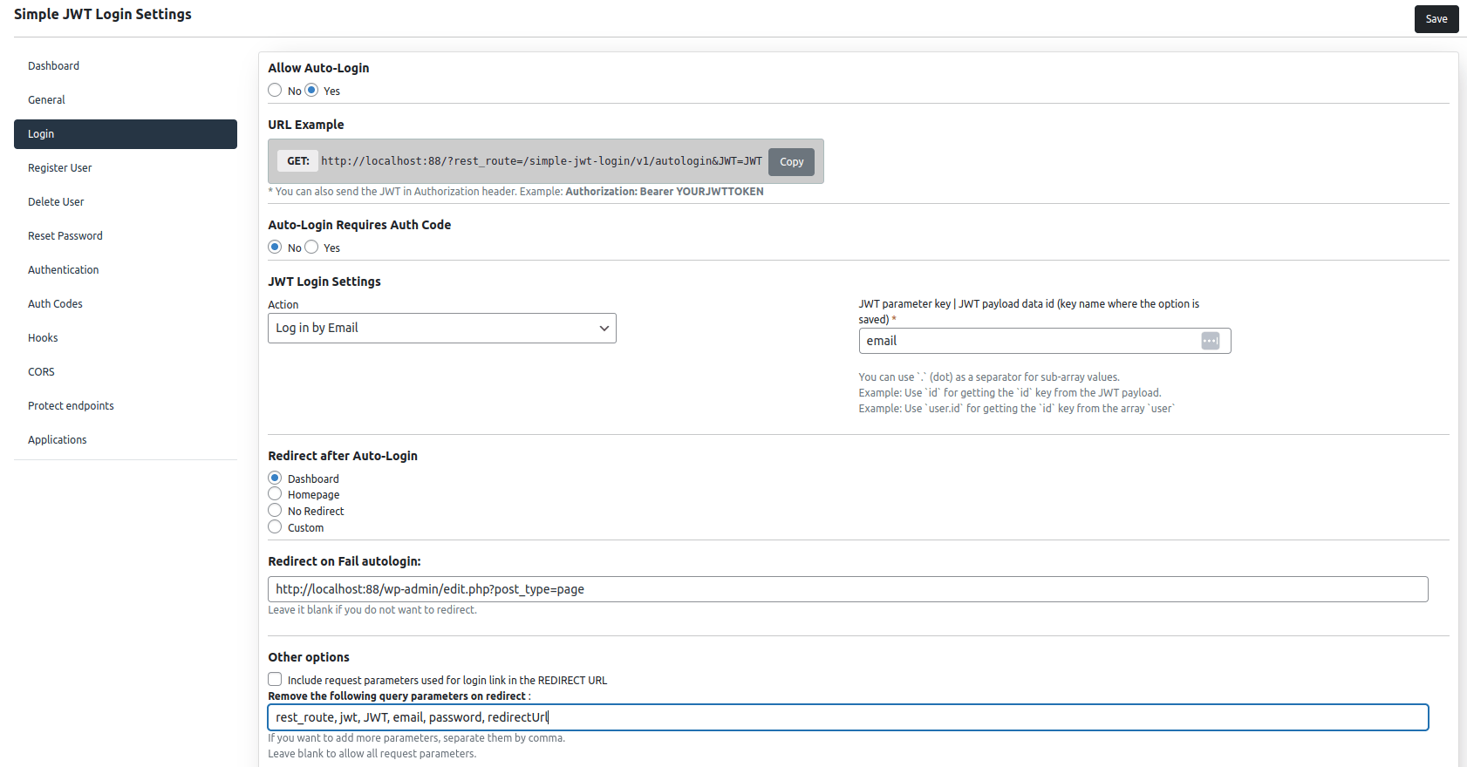
Task: Open Auth Codes settings
Action: pos(126,304)
